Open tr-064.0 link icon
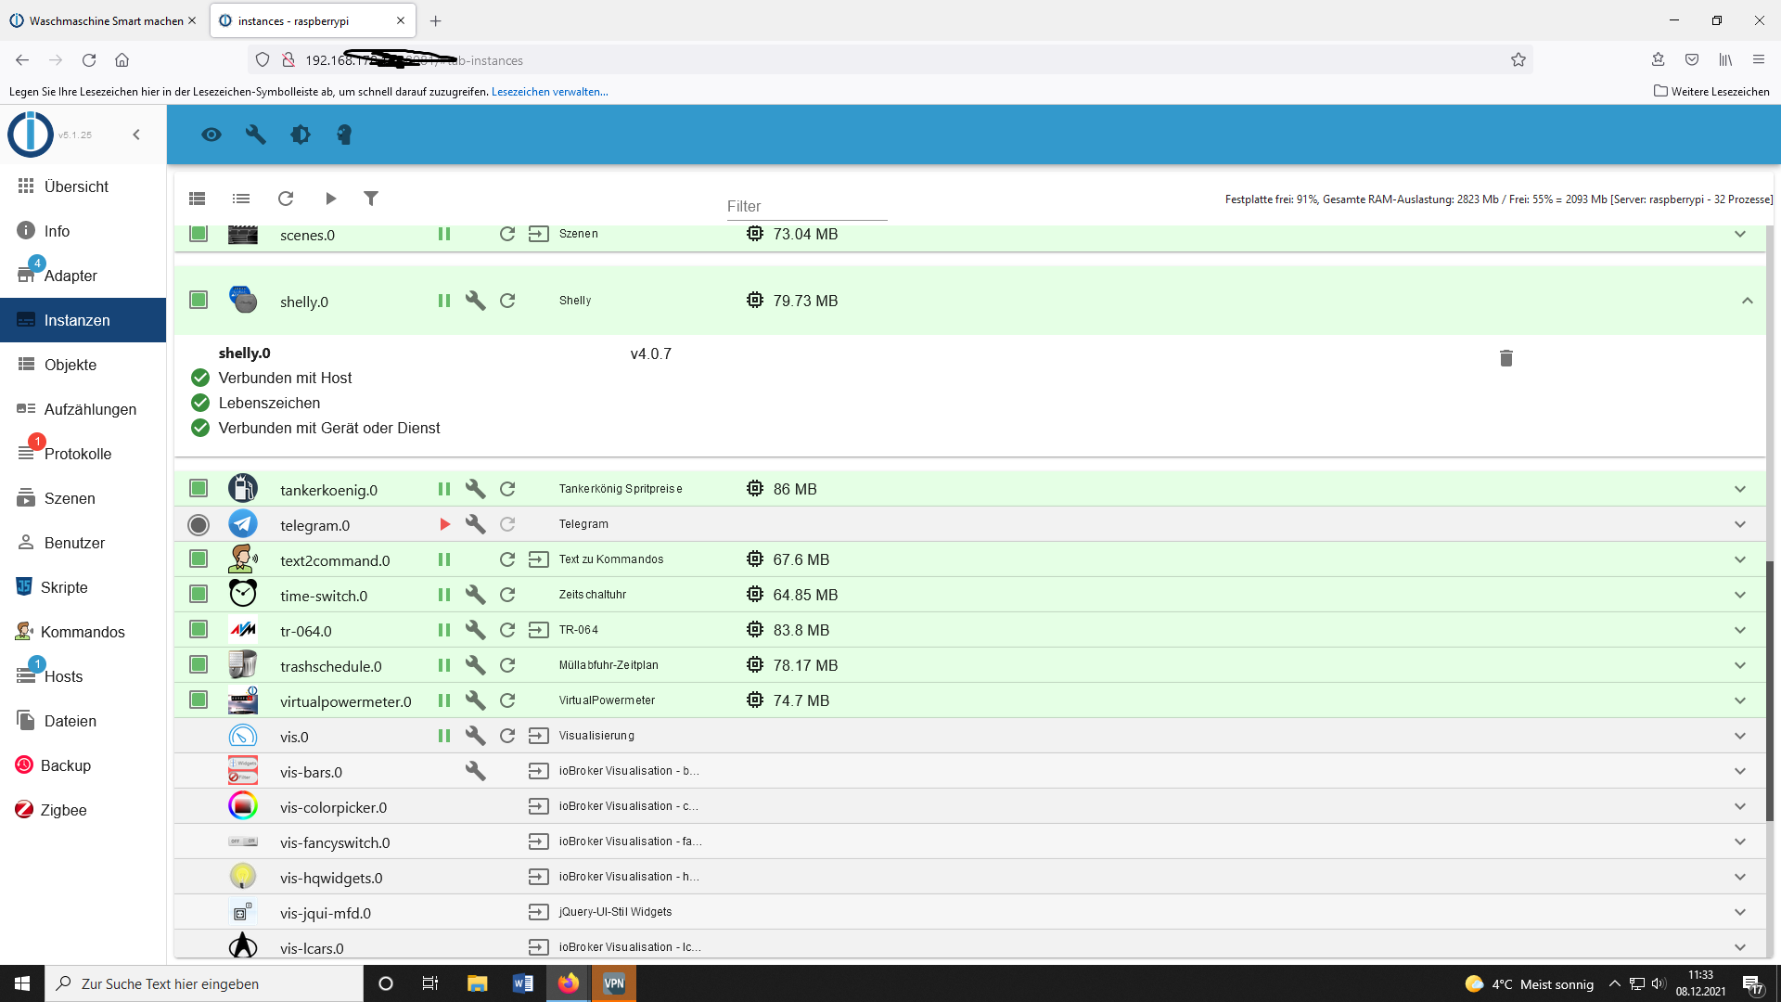 pyautogui.click(x=539, y=630)
